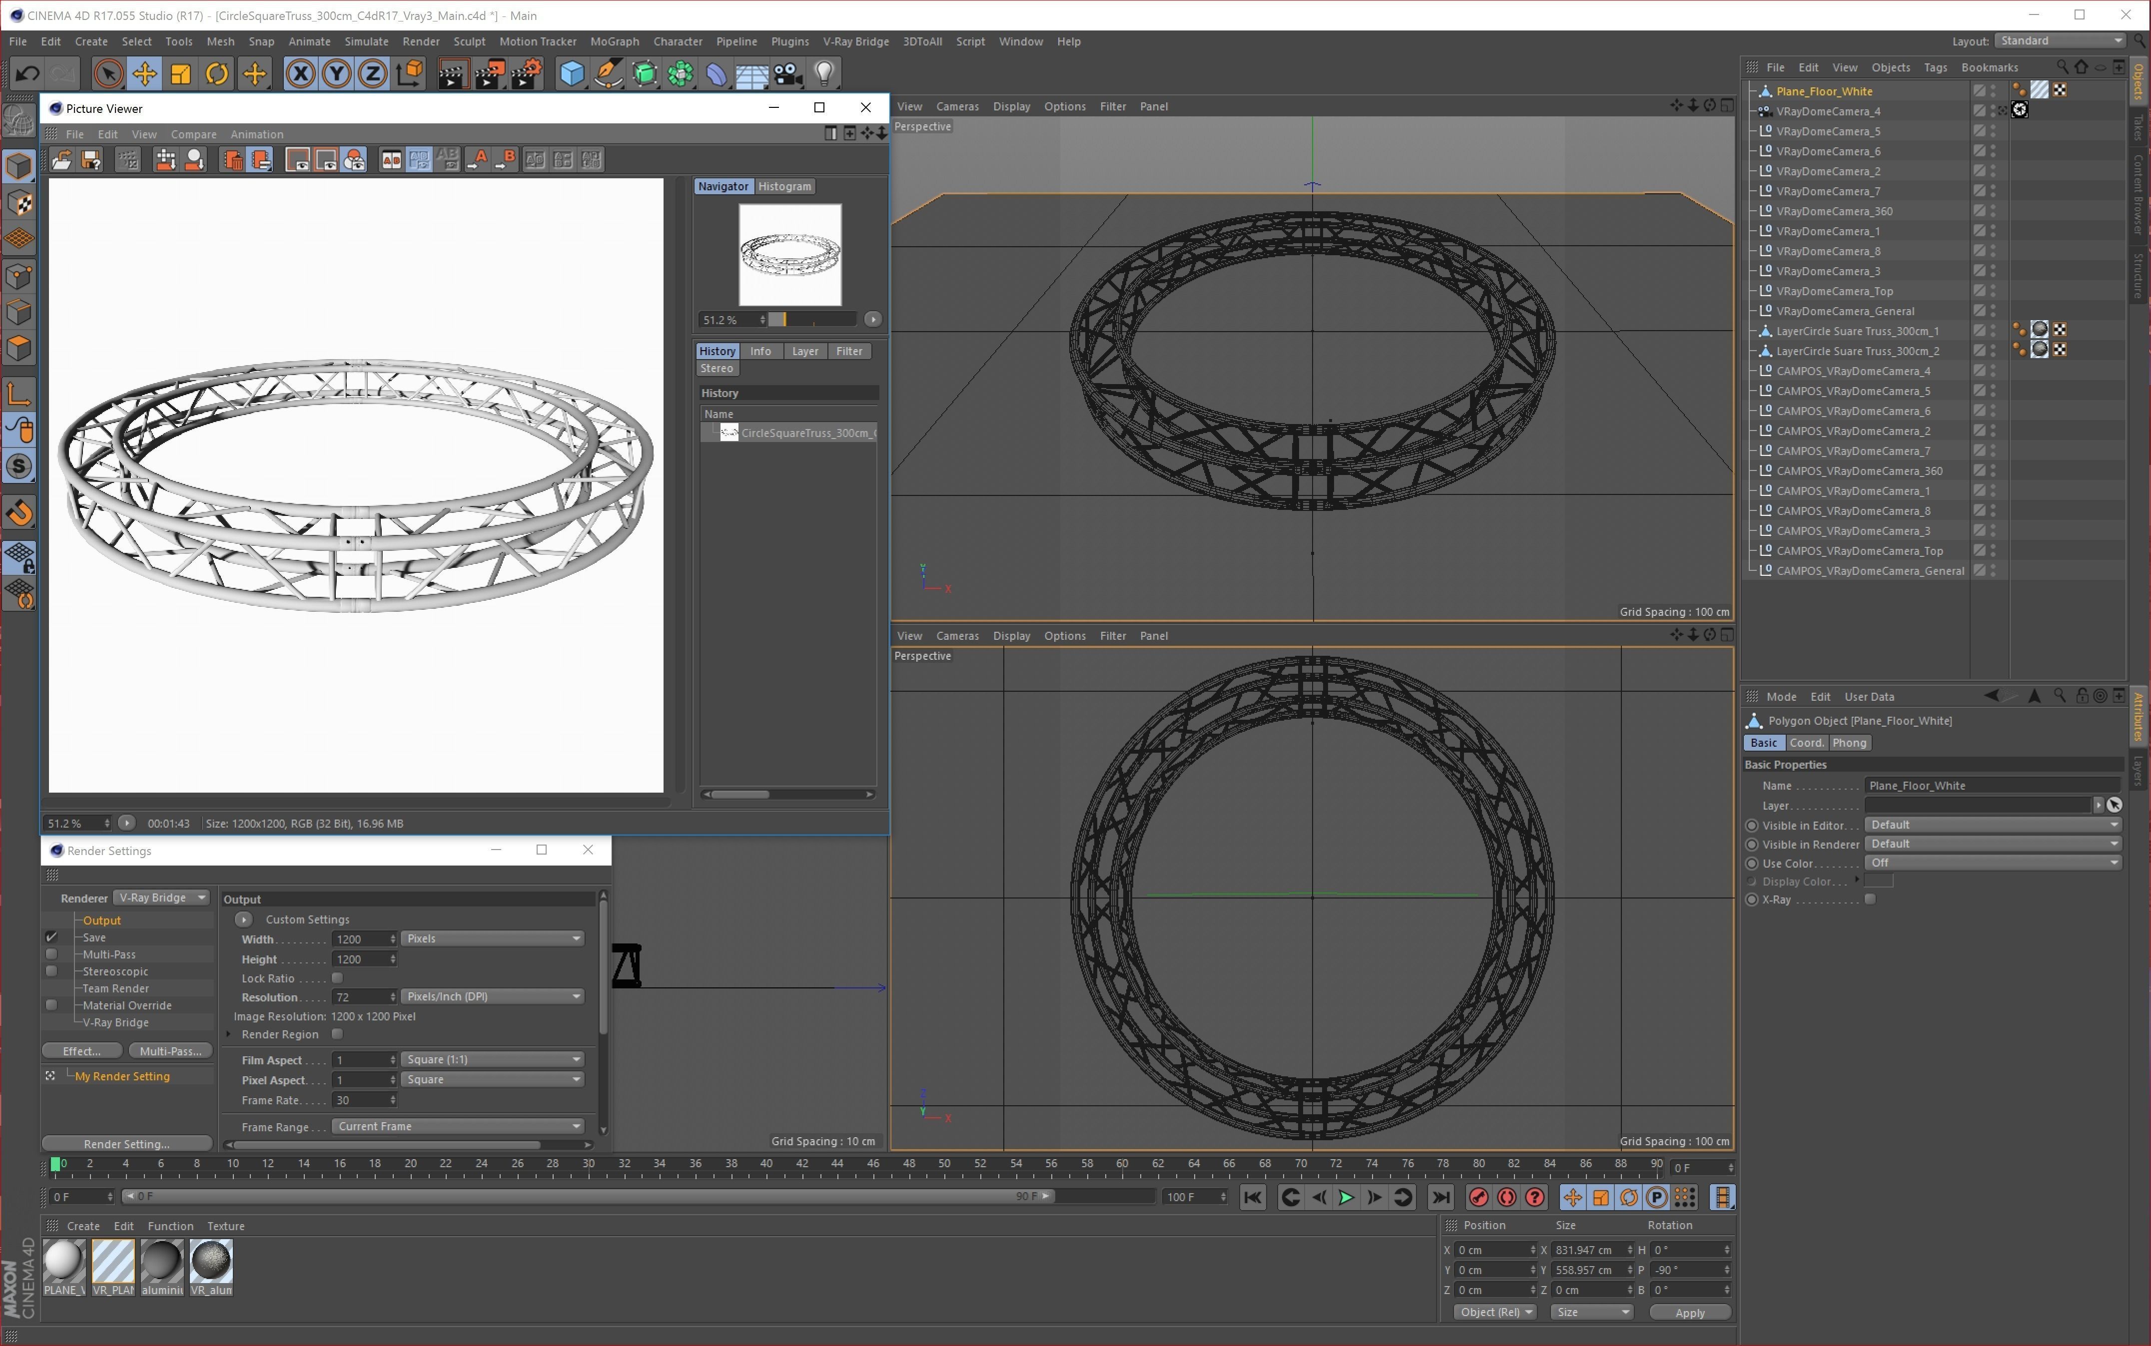2151x1346 pixels.
Task: Click Custom Settings preset arrow button
Action: pyautogui.click(x=243, y=918)
